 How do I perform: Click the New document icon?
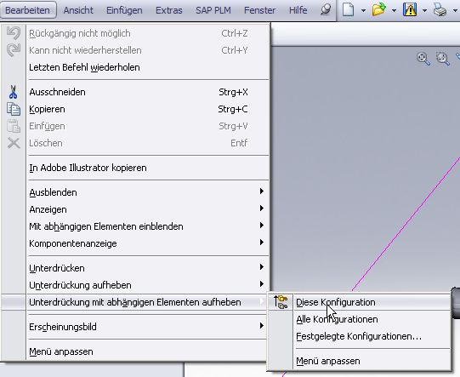tap(349, 10)
